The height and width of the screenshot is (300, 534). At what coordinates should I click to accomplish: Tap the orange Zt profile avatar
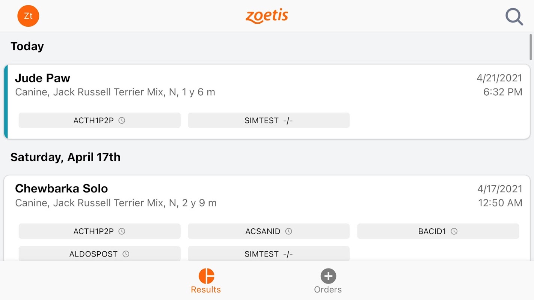tap(28, 16)
